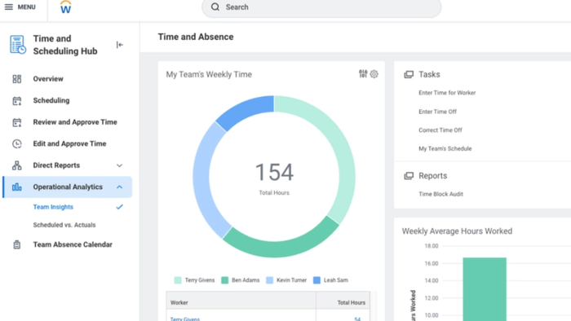
Task: Click into the Search field
Action: point(321,7)
